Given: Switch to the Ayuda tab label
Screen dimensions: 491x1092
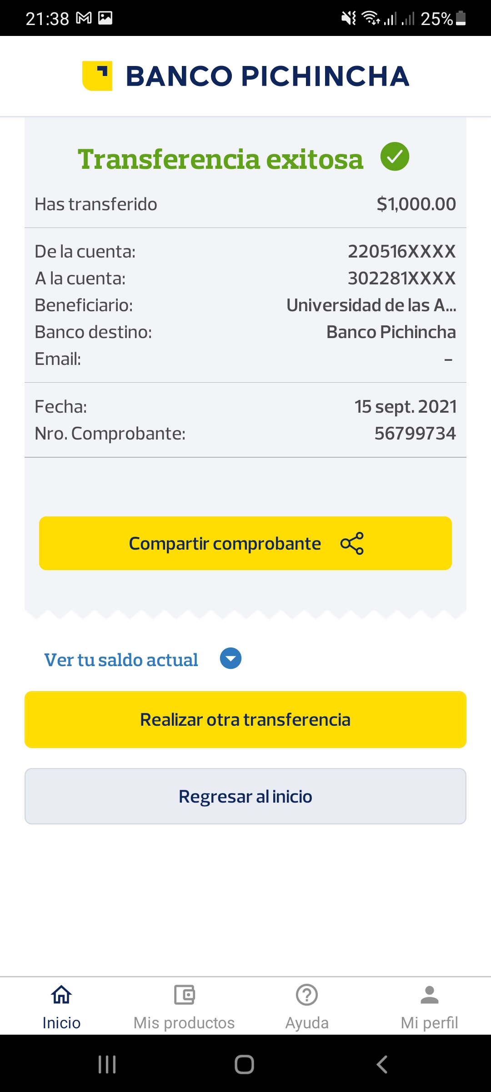Looking at the screenshot, I should pyautogui.click(x=307, y=1023).
